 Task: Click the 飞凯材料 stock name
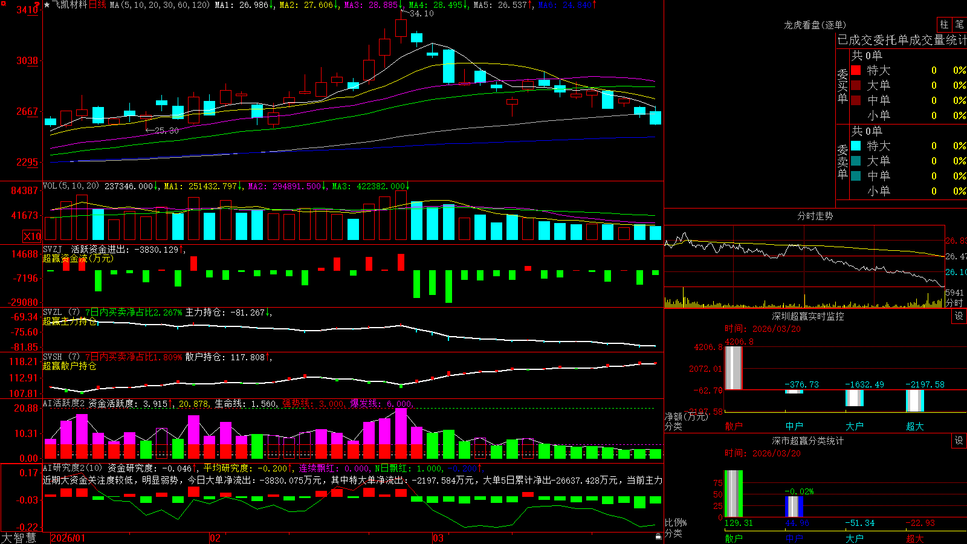pyautogui.click(x=70, y=5)
